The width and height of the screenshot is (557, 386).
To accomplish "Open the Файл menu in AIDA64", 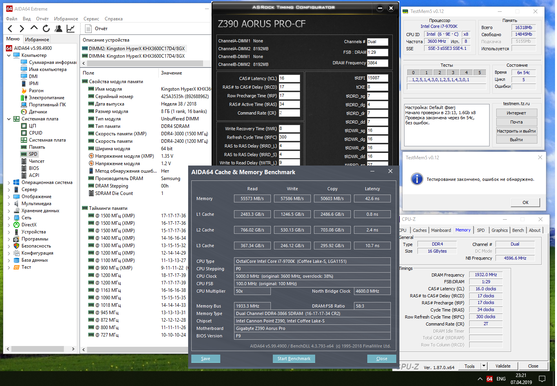I will tap(12, 19).
